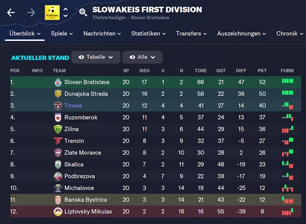The width and height of the screenshot is (306, 224).
Task: Click the Slovan Bratislava club crest
Action: click(58, 82)
